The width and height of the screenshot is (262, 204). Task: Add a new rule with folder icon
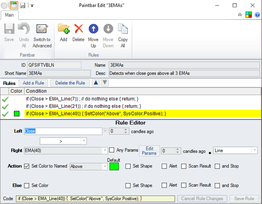[63, 28]
